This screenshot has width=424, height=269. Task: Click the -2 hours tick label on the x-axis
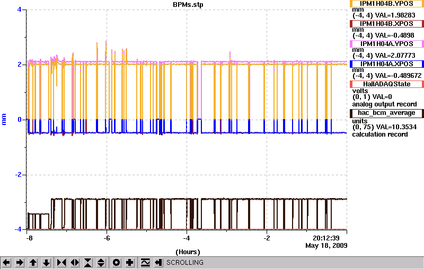tap(267, 238)
